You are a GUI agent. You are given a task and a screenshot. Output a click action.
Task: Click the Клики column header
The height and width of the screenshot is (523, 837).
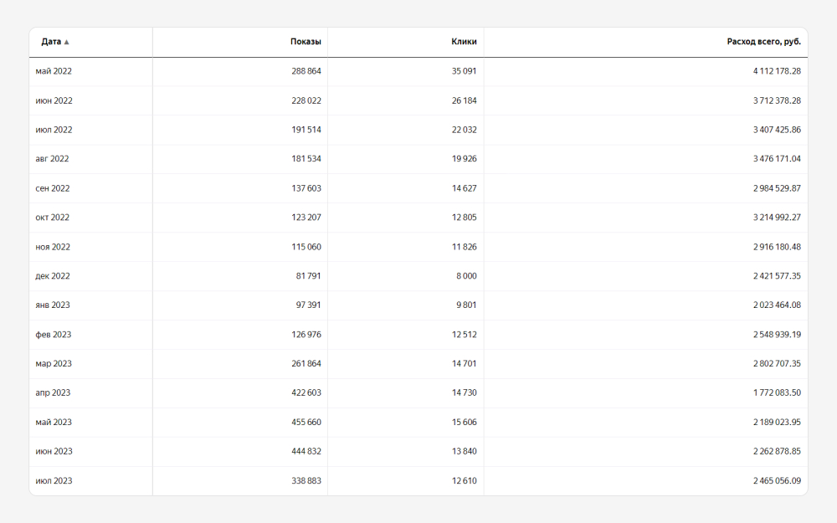464,42
